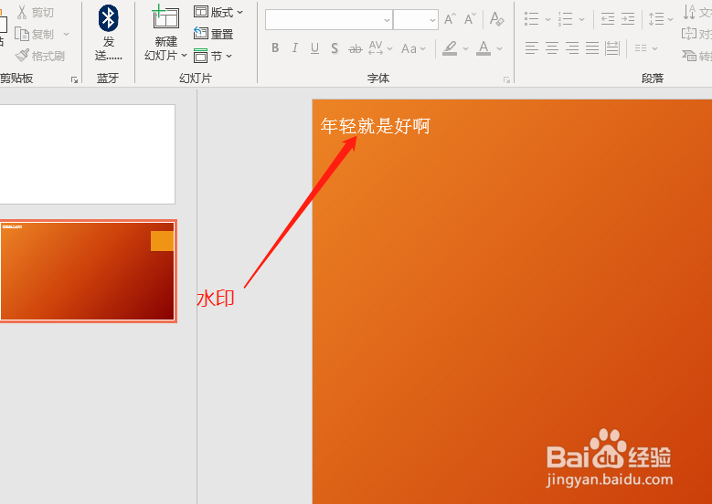Image resolution: width=712 pixels, height=504 pixels.
Task: Click the Cut (剪切) button
Action: click(35, 12)
